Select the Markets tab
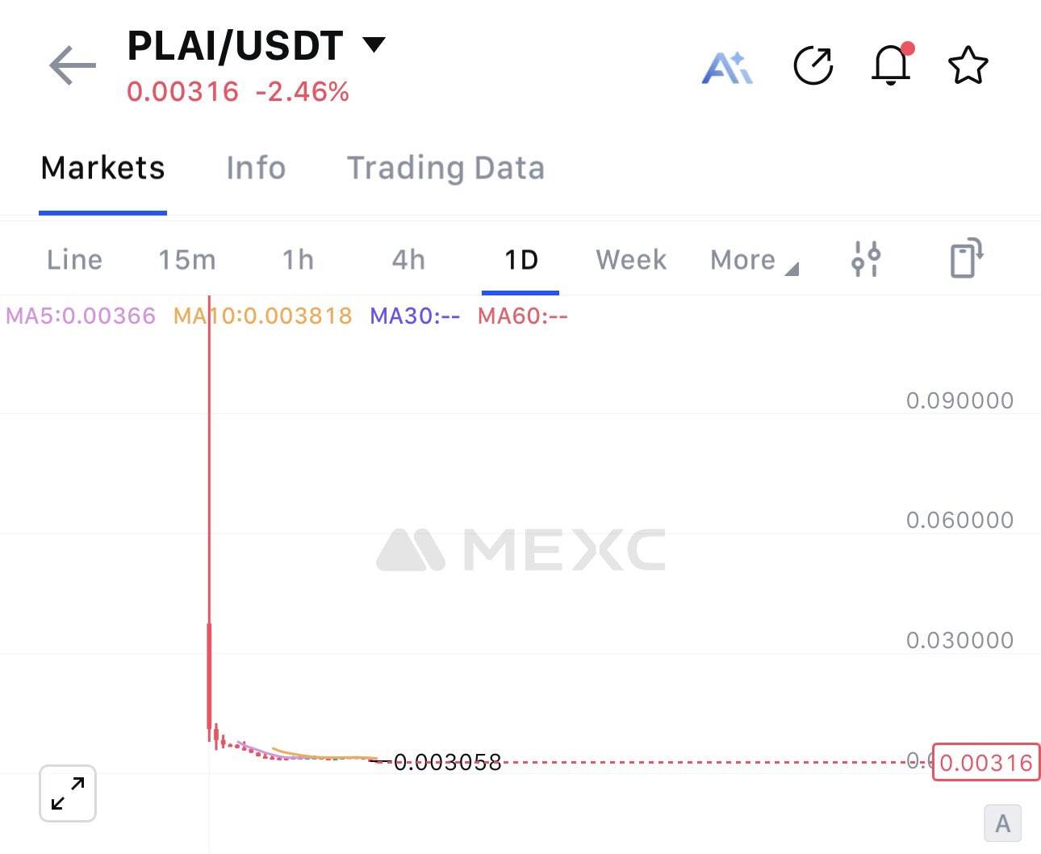The image size is (1041, 854). (x=102, y=168)
